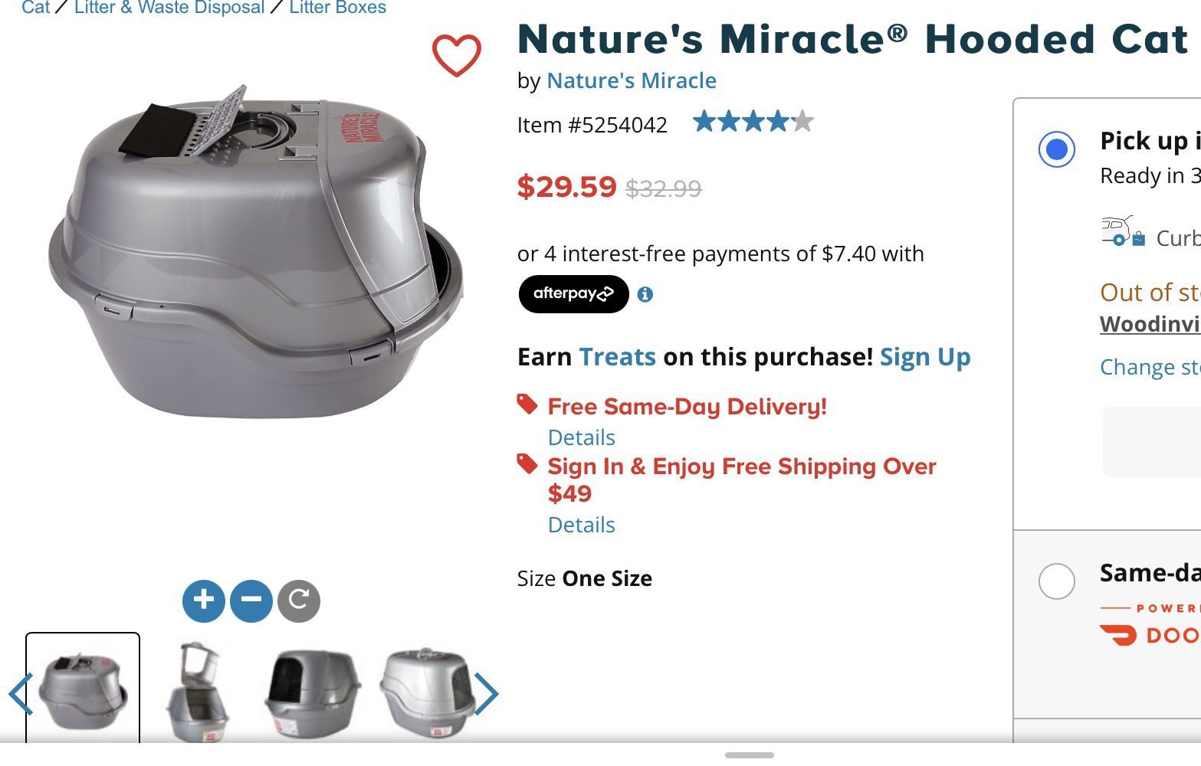Show previous thumbnails with left arrow
Image resolution: width=1201 pixels, height=766 pixels.
pos(20,694)
